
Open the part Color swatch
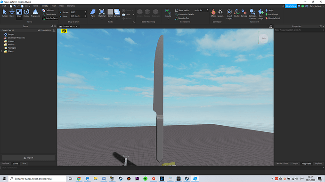tap(110, 13)
